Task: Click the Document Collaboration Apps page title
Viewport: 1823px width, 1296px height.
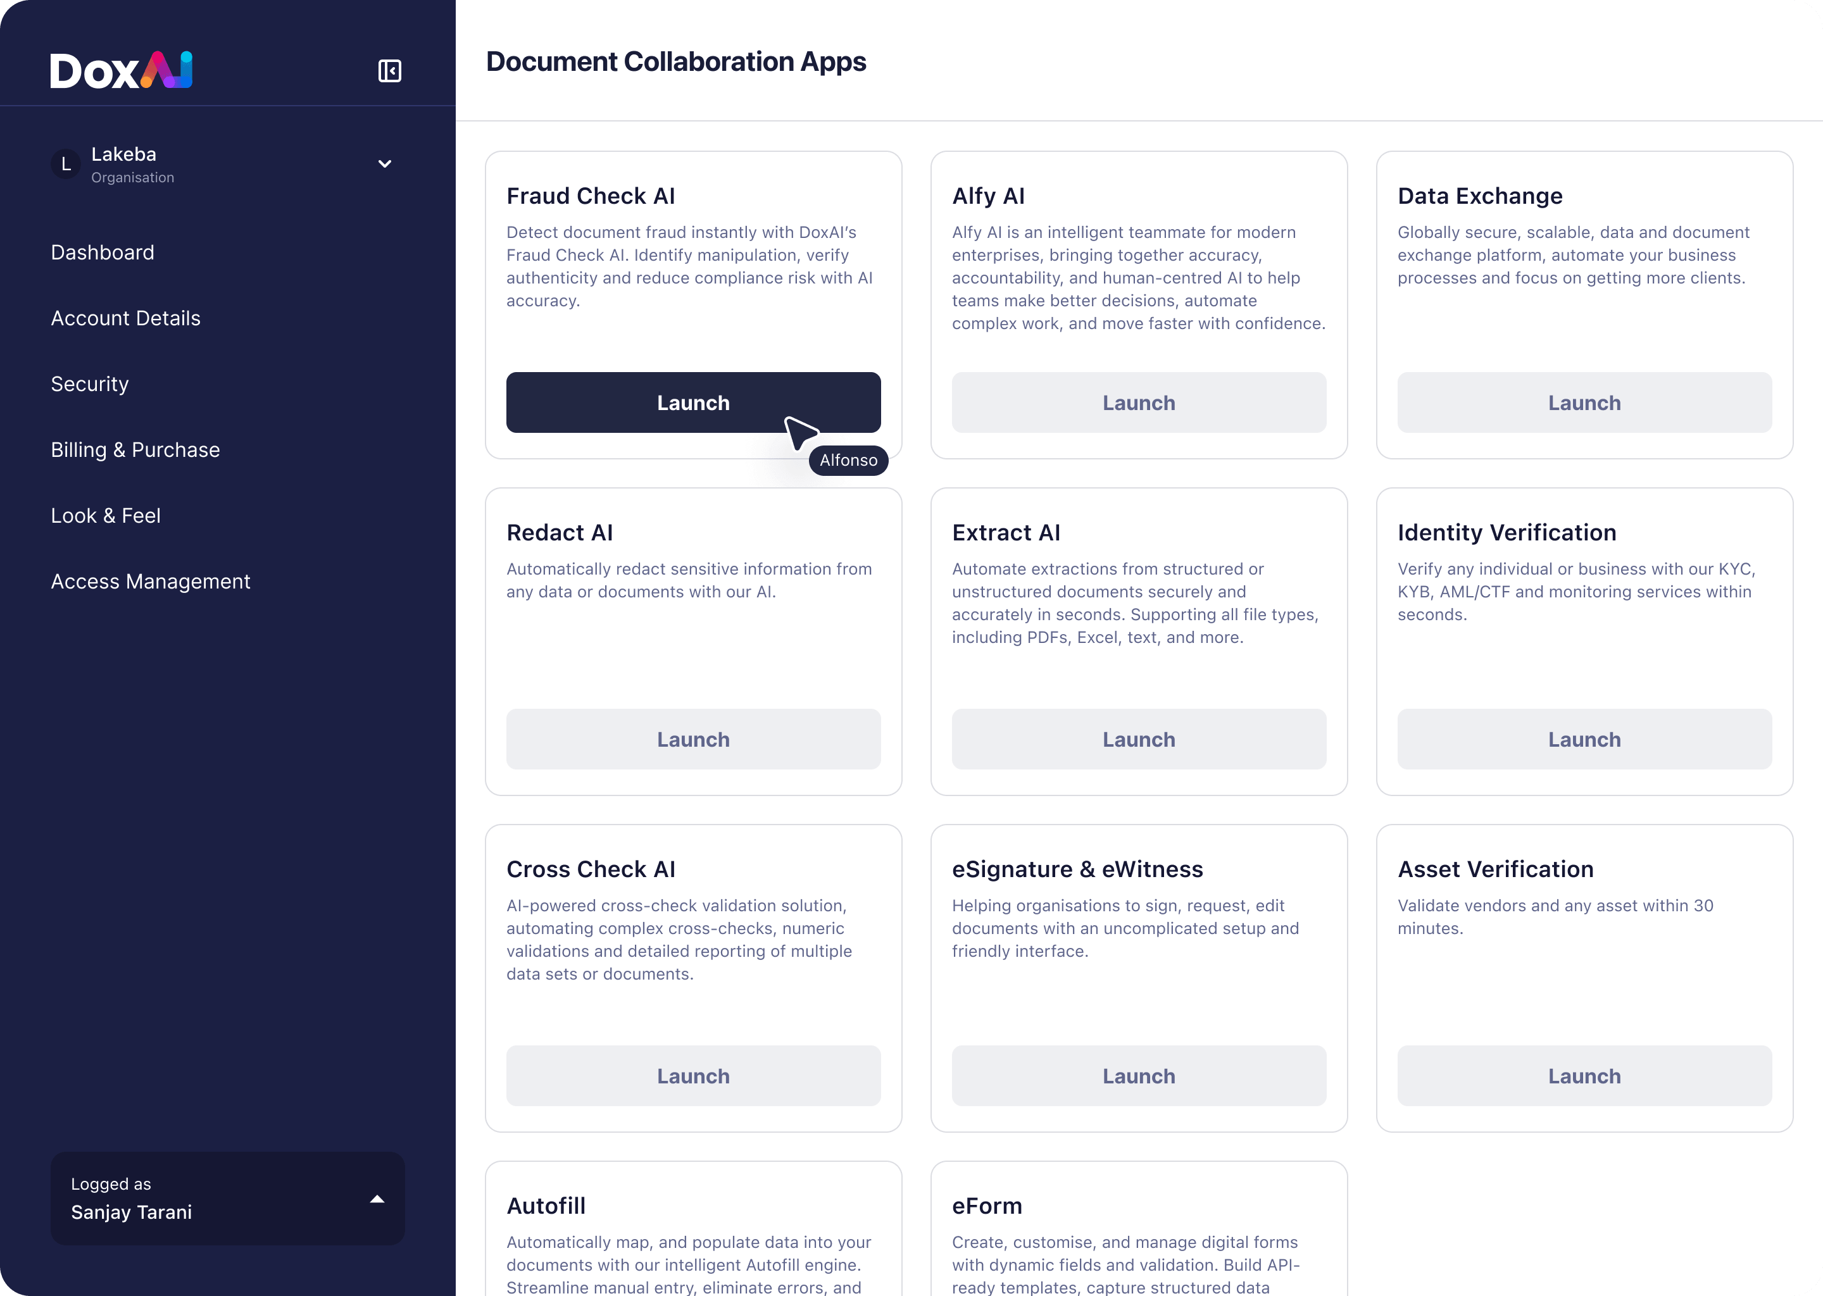Action: [676, 61]
